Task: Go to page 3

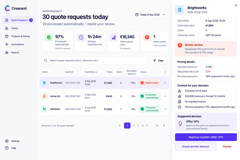Action: click(138, 126)
